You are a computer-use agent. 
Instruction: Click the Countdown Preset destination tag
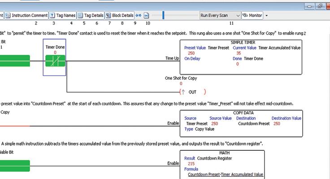(x=254, y=124)
